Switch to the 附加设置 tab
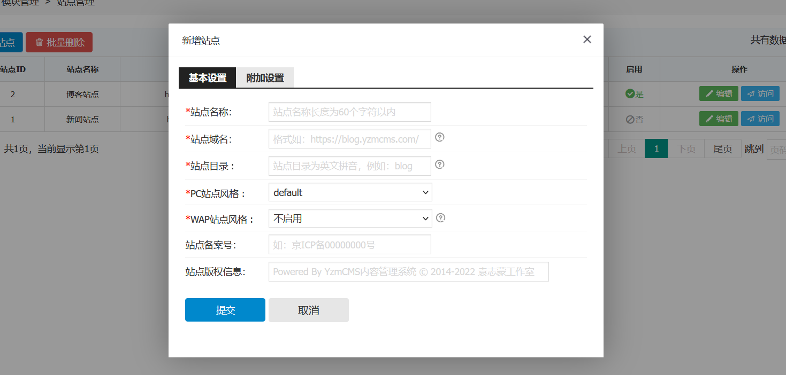The height and width of the screenshot is (375, 786). (x=265, y=78)
